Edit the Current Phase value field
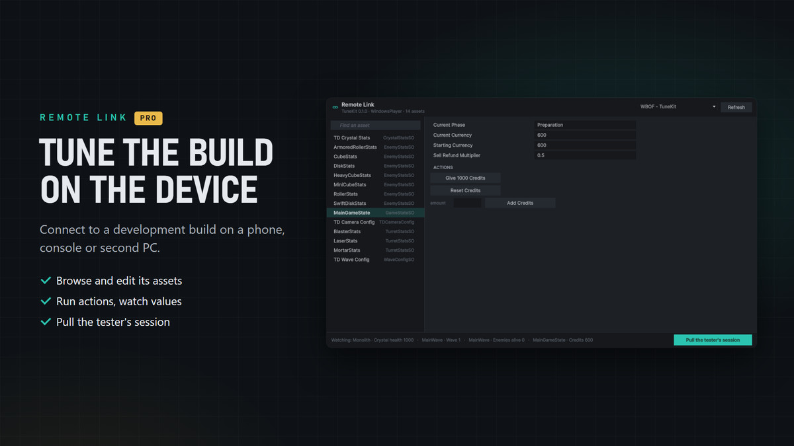Viewport: 794px width, 446px height. (585, 125)
